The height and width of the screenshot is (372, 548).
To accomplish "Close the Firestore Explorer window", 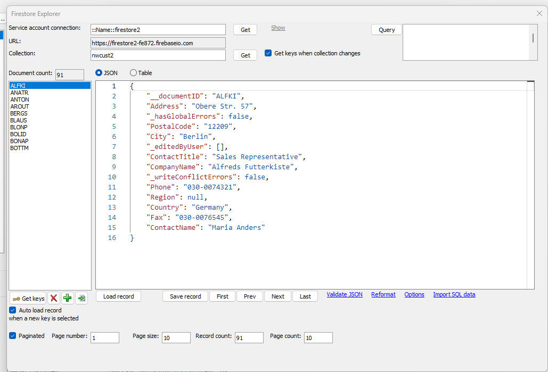I will [x=539, y=13].
